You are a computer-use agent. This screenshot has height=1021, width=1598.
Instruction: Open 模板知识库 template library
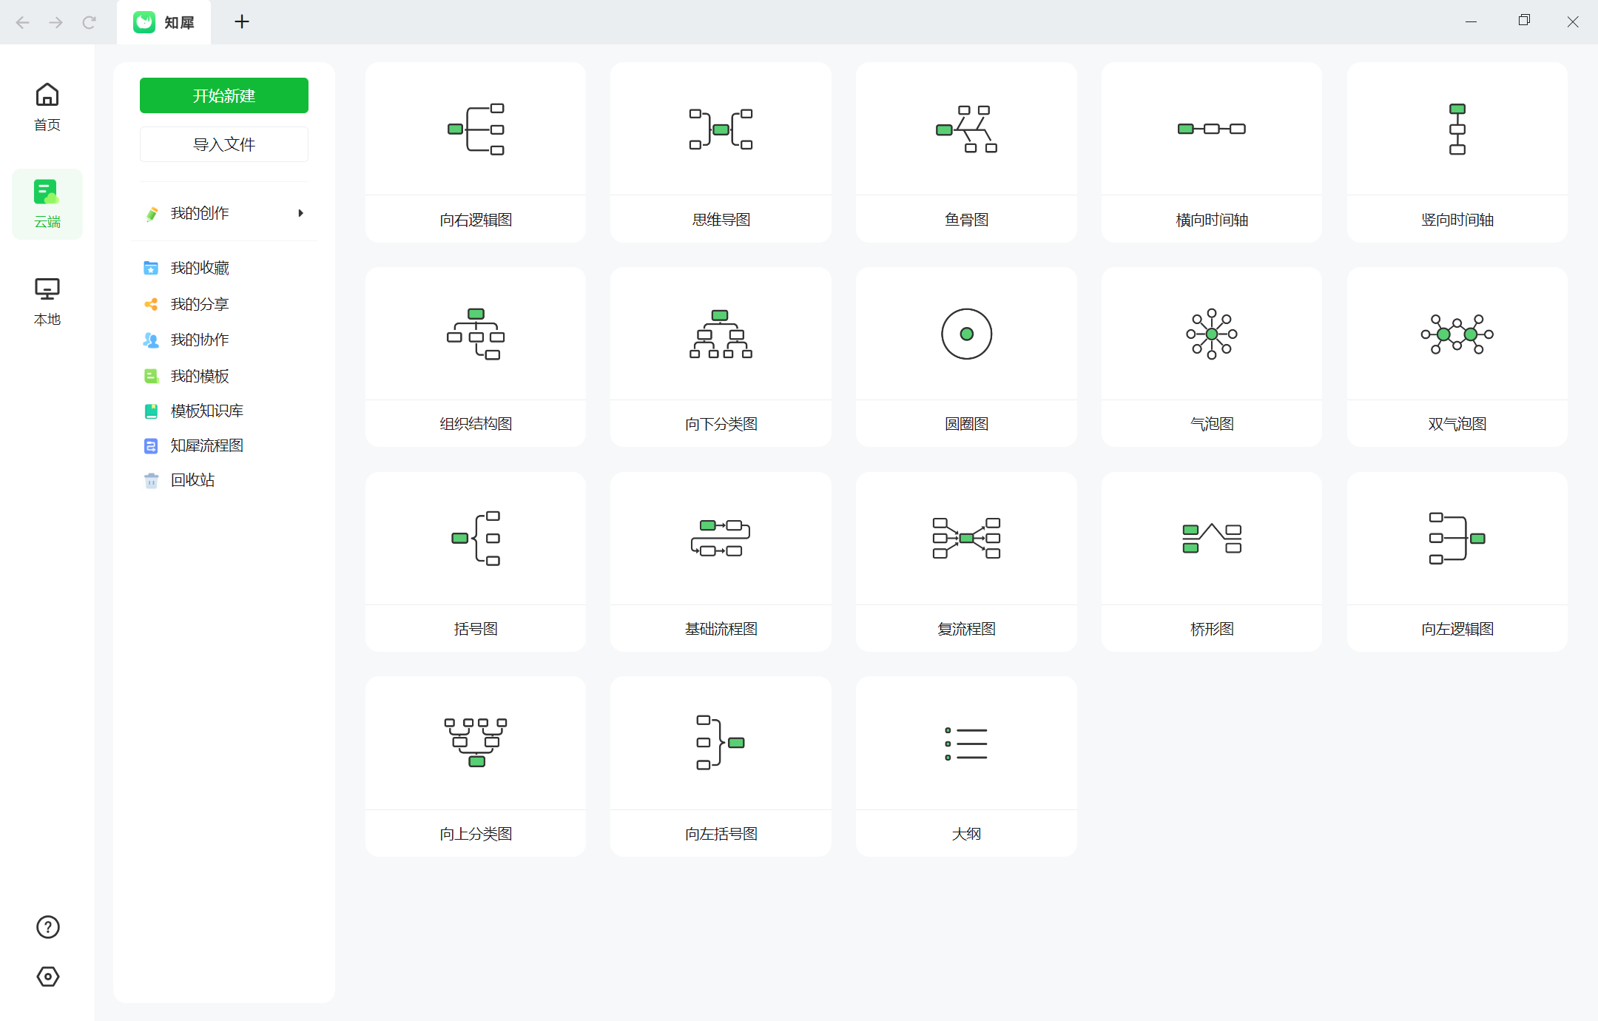[x=207, y=411]
